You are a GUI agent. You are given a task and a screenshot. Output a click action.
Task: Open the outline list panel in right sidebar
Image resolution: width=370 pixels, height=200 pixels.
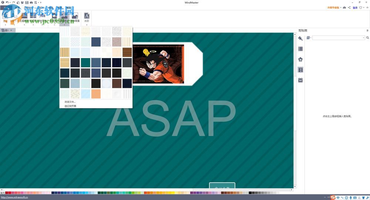pyautogui.click(x=300, y=49)
